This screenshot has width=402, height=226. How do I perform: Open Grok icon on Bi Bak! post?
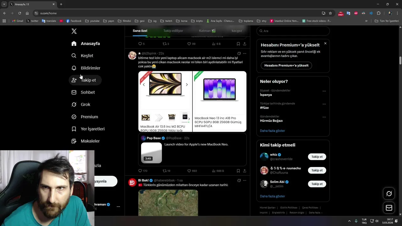coord(239,180)
